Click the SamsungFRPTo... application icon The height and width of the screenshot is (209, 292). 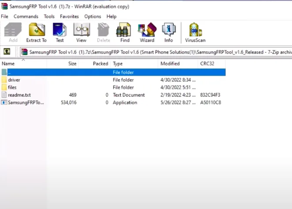pyautogui.click(x=4, y=103)
